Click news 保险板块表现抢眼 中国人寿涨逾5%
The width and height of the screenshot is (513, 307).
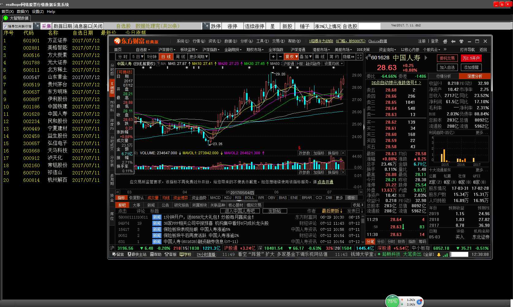(197, 229)
